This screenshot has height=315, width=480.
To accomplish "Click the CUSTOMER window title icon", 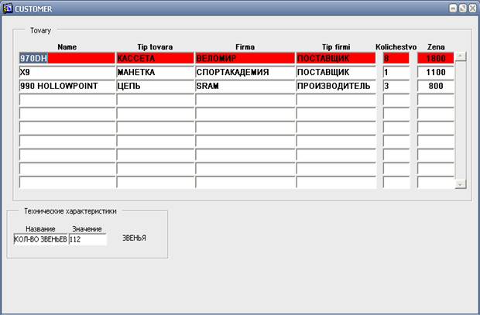I will [7, 9].
